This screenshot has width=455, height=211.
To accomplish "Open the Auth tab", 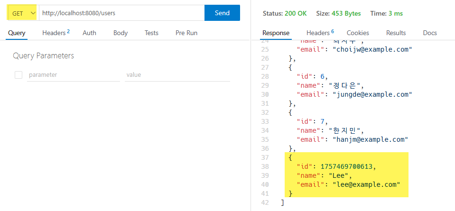I will click(x=89, y=33).
